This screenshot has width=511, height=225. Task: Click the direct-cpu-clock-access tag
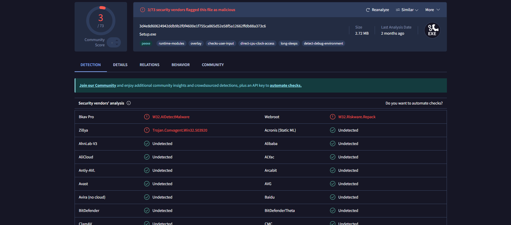257,44
